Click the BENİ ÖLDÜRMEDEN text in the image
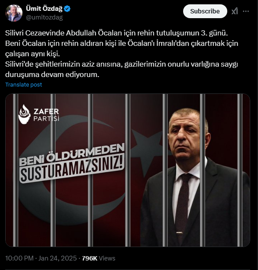 point(72,154)
